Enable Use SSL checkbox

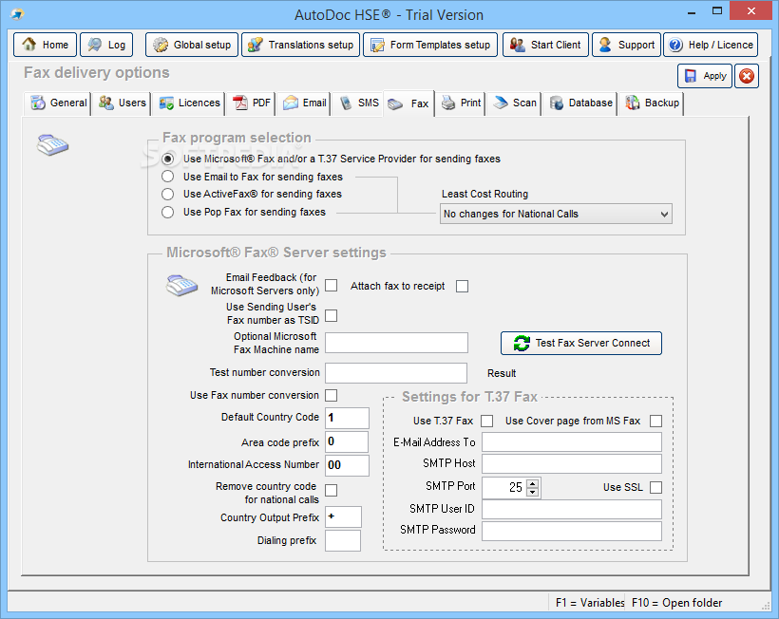click(655, 487)
